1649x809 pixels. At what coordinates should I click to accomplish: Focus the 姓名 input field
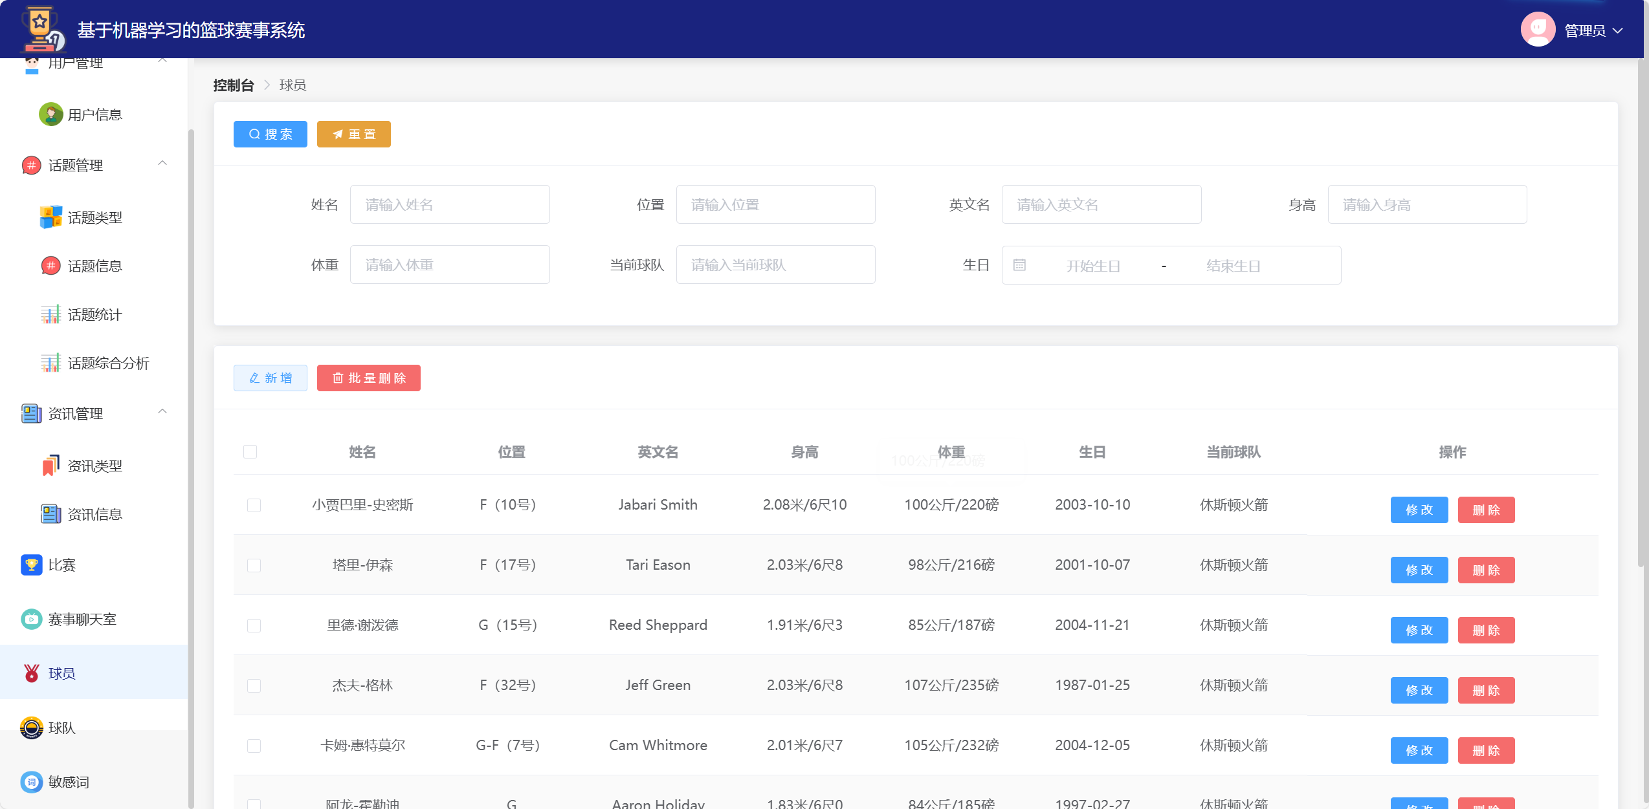click(450, 204)
